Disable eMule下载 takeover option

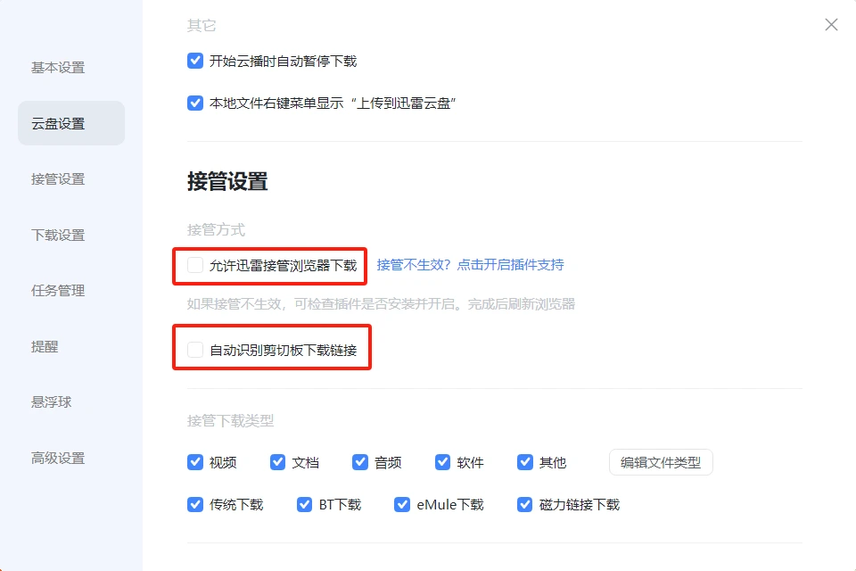(402, 504)
